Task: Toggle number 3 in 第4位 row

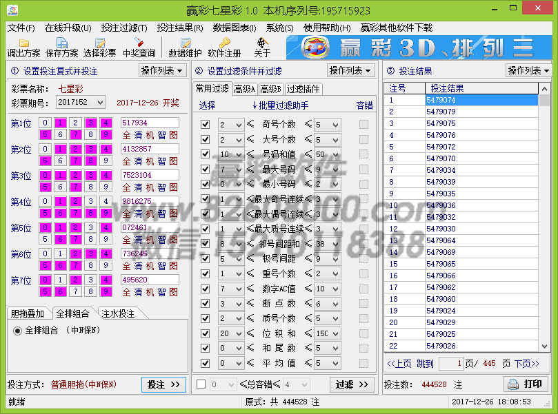Action: click(x=91, y=201)
